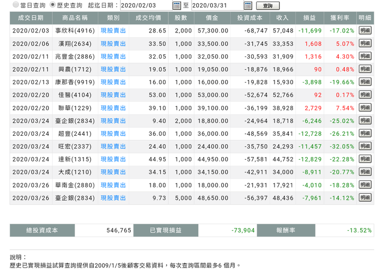Click profit rate 7.54% for 聯華
Screen dimensions: 383x269
point(345,108)
